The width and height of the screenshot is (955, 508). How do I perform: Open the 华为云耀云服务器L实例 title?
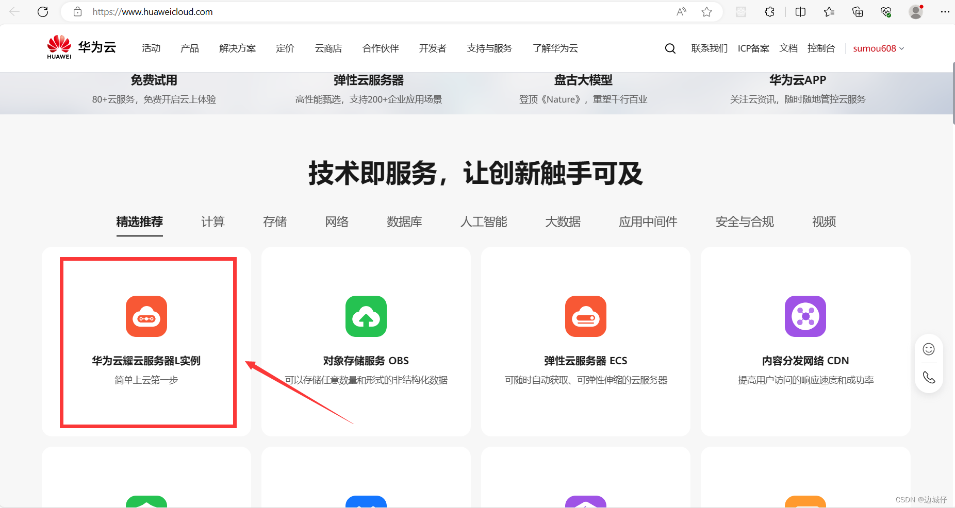tap(146, 361)
